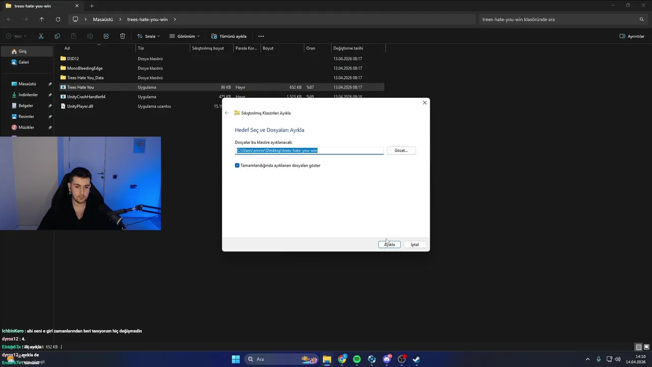Screen dimensions: 652x367
Task: Click the destination folder path field
Action: pos(309,150)
